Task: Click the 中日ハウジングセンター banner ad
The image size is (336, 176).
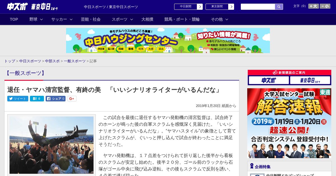Action: pos(168,41)
